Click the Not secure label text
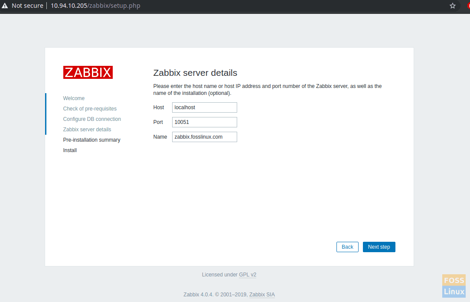This screenshot has height=302, width=470. pyautogui.click(x=27, y=6)
